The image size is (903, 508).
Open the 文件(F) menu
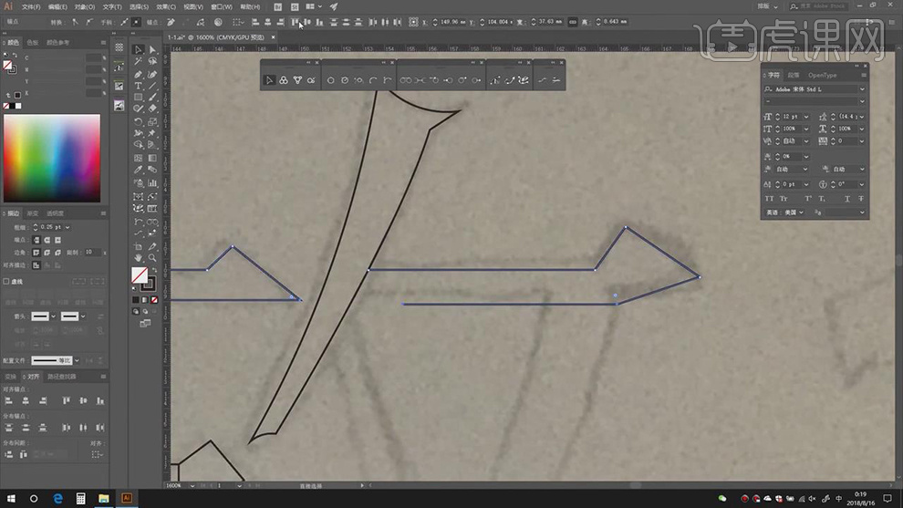(x=31, y=6)
